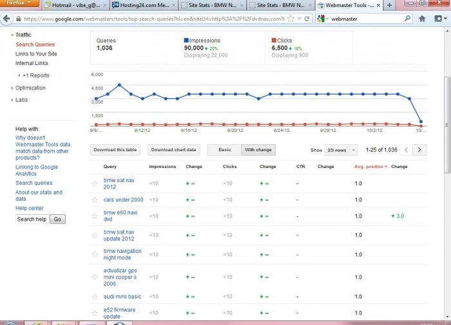451x325 pixels.
Task: Switch to the Hosting24.com tab
Action: pos(144,5)
